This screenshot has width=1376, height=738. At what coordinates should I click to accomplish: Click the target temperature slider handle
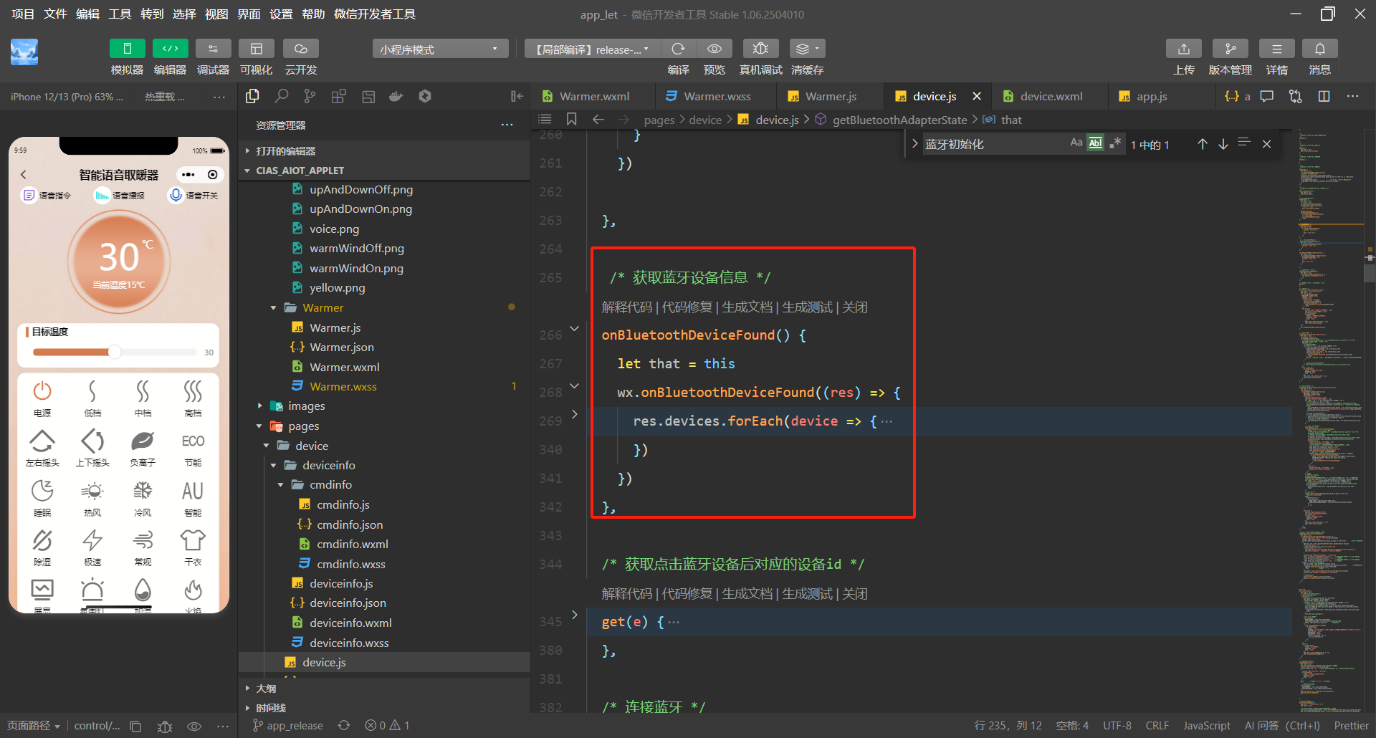coord(115,352)
